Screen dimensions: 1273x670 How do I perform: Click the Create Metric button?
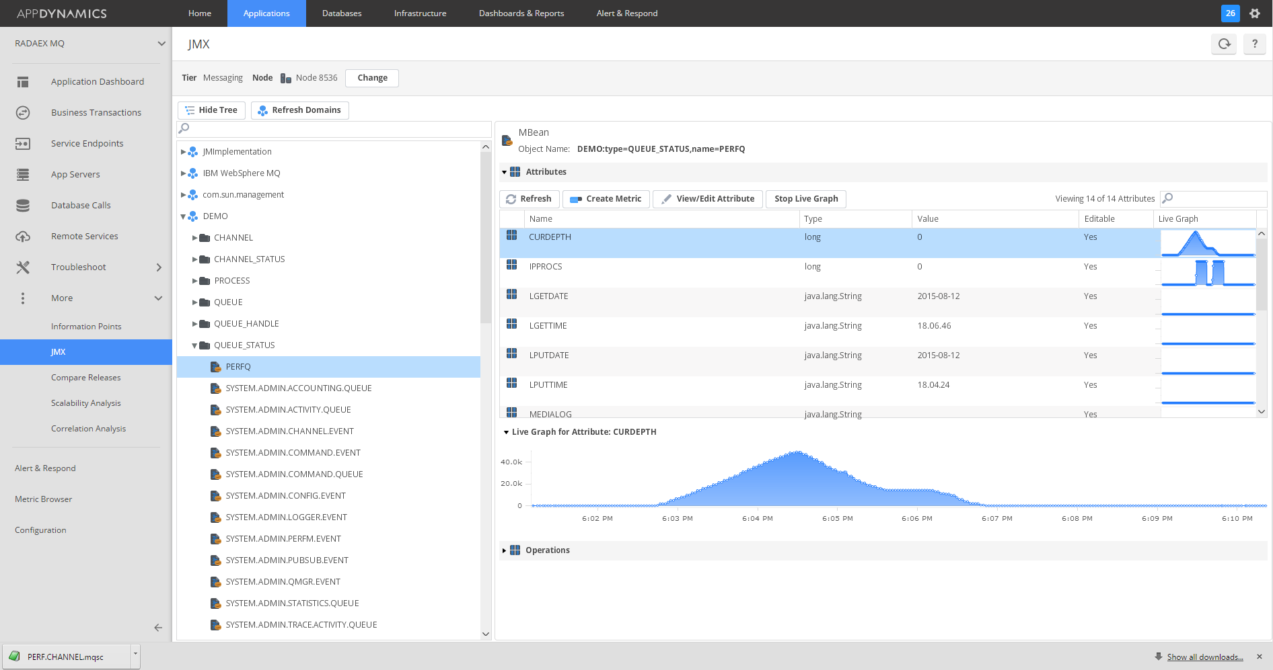[x=606, y=199]
